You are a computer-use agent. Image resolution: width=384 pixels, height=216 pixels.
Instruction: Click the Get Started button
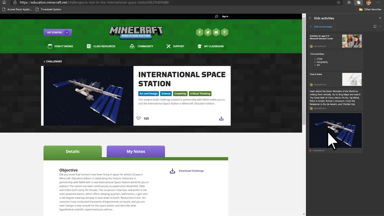[x=58, y=32]
